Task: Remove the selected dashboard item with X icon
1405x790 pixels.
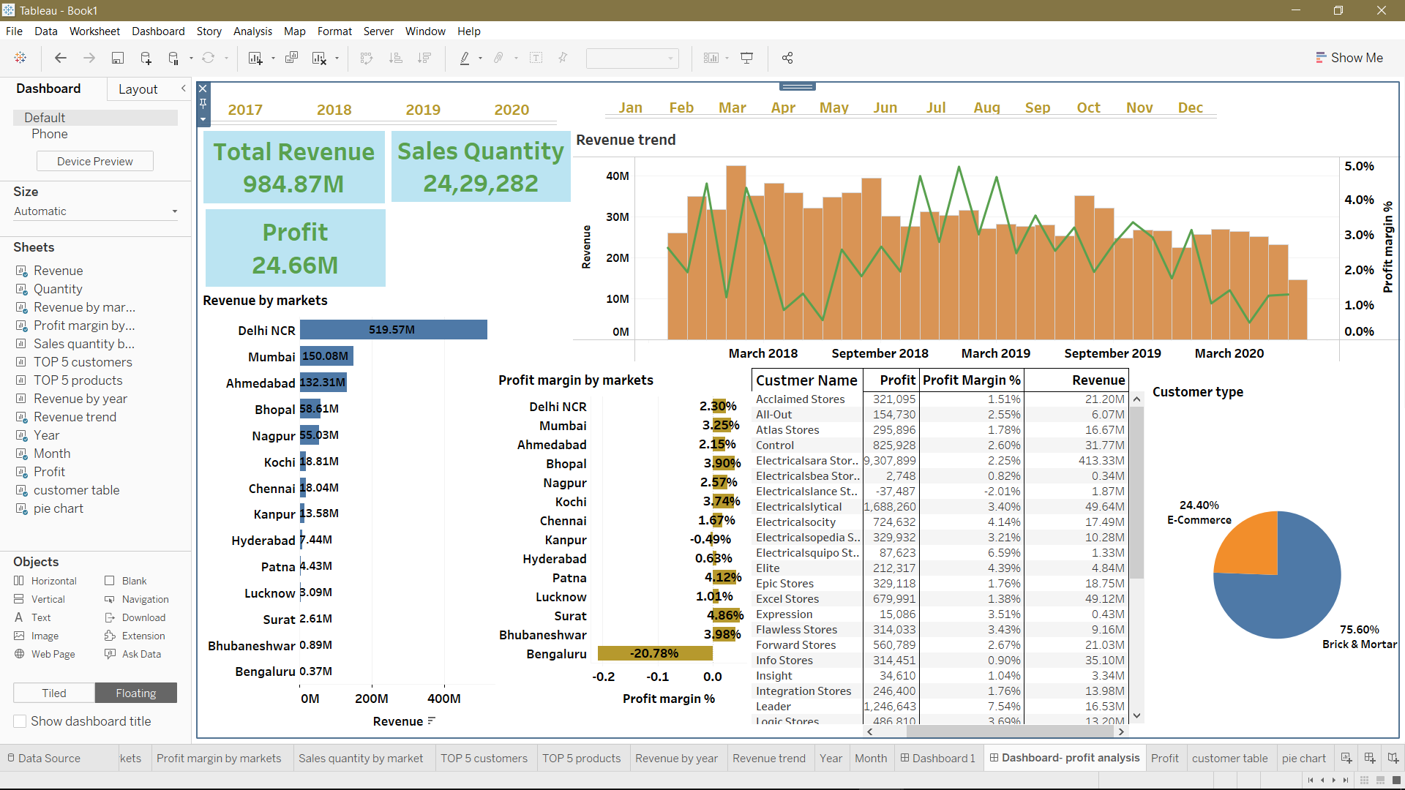Action: click(x=203, y=89)
